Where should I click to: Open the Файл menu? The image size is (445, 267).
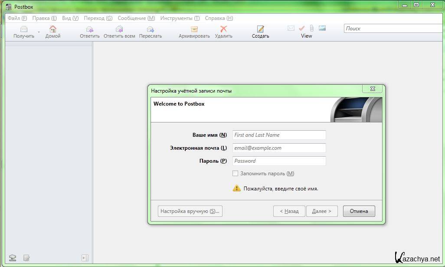pyautogui.click(x=17, y=18)
